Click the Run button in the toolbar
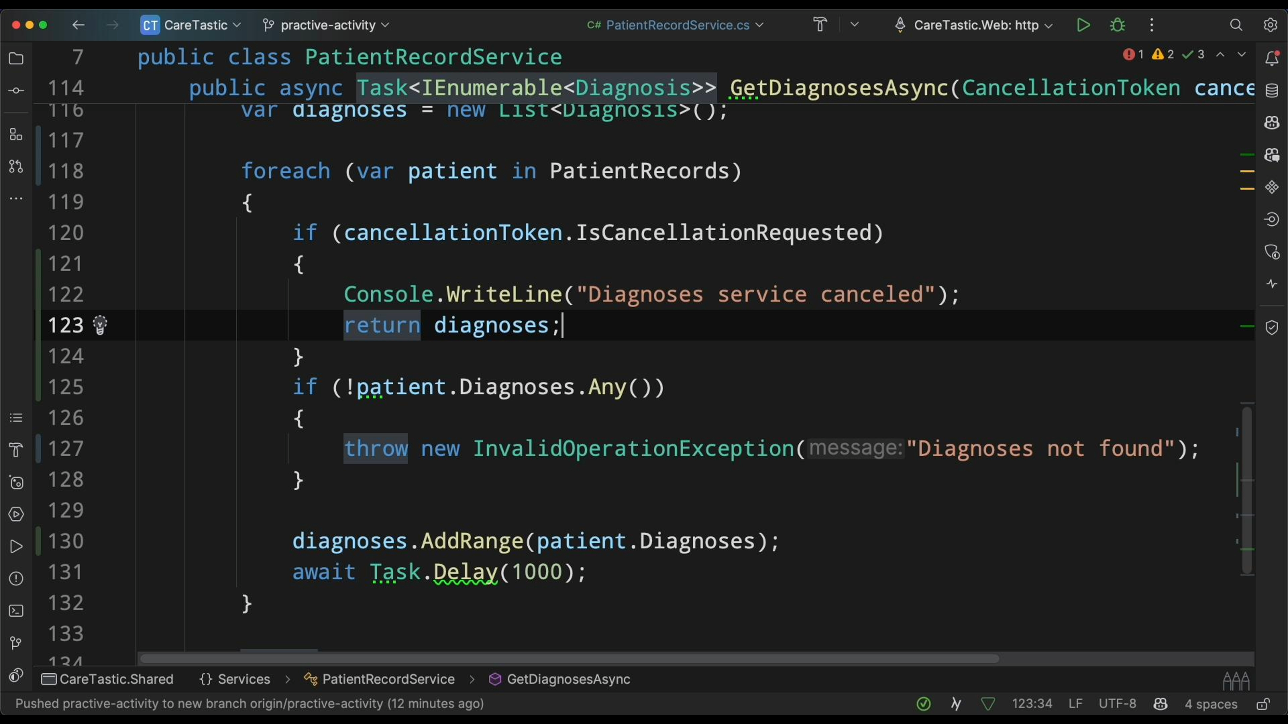Screen dimensions: 1288x724 click(1083, 25)
